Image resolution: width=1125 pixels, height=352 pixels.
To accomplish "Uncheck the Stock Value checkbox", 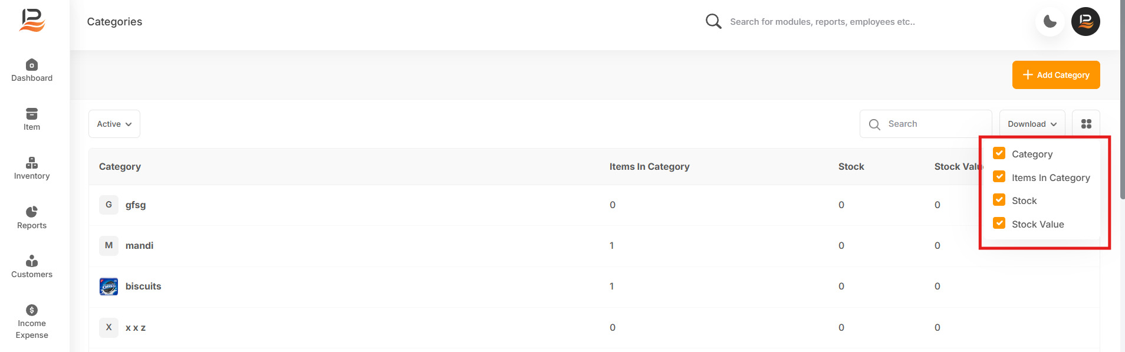I will point(999,223).
